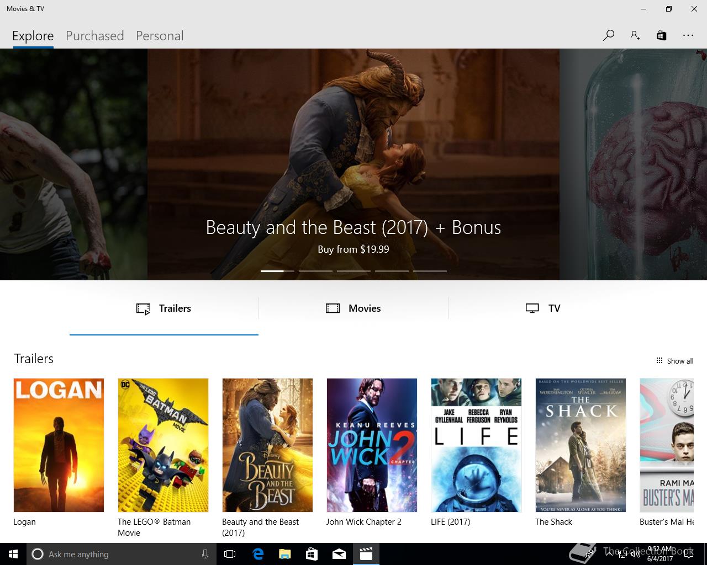707x565 pixels.
Task: Open the Action Center notification icon
Action: point(688,554)
